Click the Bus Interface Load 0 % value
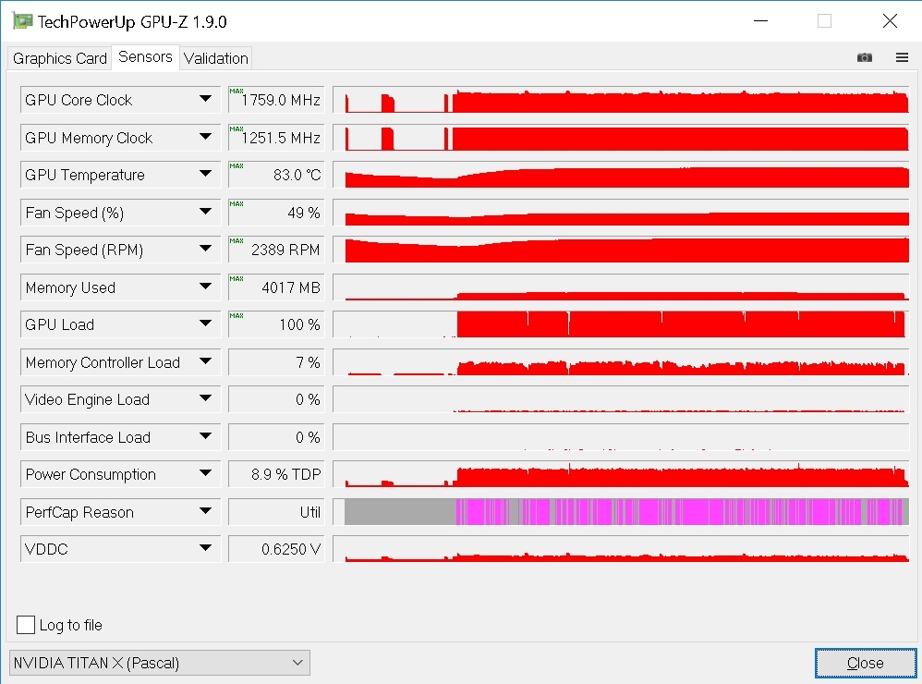Viewport: 922px width, 684px height. (276, 437)
